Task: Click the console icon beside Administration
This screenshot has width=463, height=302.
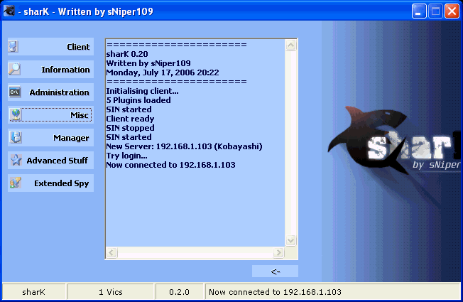Action: pos(14,92)
